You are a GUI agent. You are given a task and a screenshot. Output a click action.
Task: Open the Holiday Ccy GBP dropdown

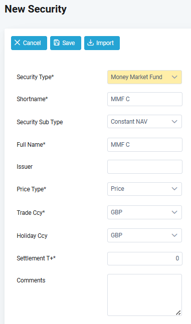pyautogui.click(x=145, y=235)
